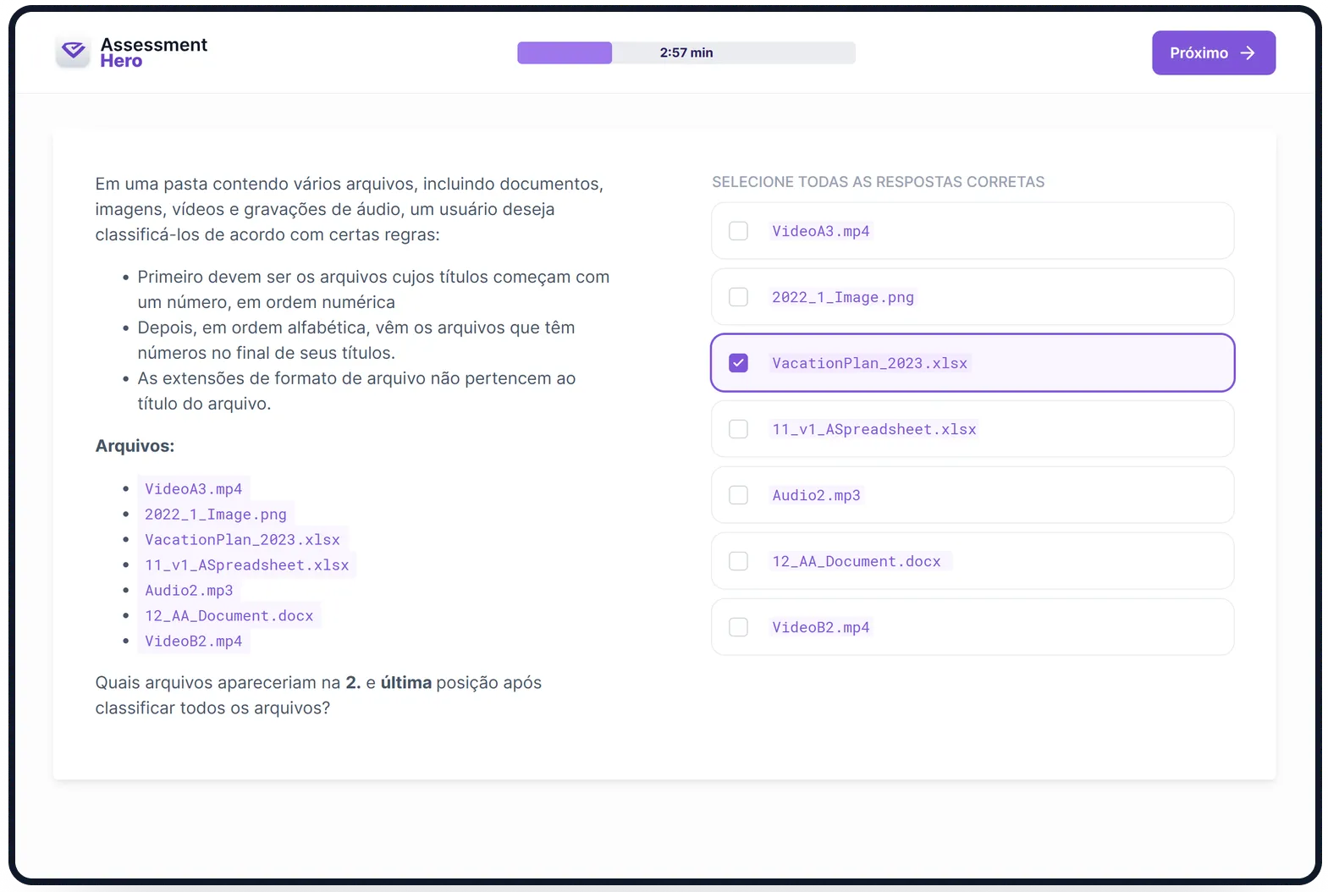1328x892 pixels.
Task: Select the Audio2.mp3 answer label
Action: pos(816,495)
